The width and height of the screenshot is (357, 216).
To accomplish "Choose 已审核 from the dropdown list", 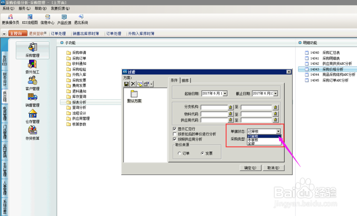I will coord(264,136).
